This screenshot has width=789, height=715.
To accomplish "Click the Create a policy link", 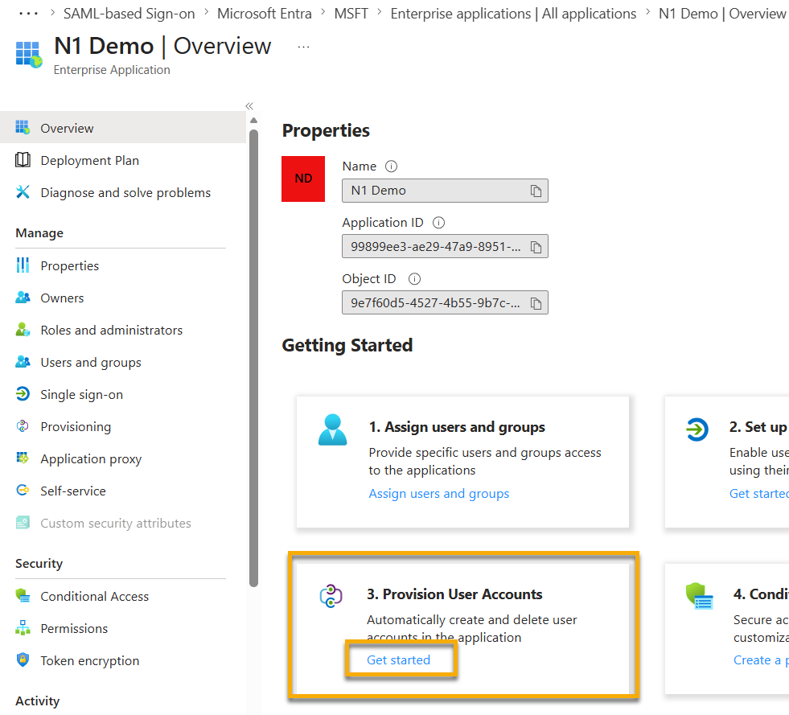I will point(761,660).
